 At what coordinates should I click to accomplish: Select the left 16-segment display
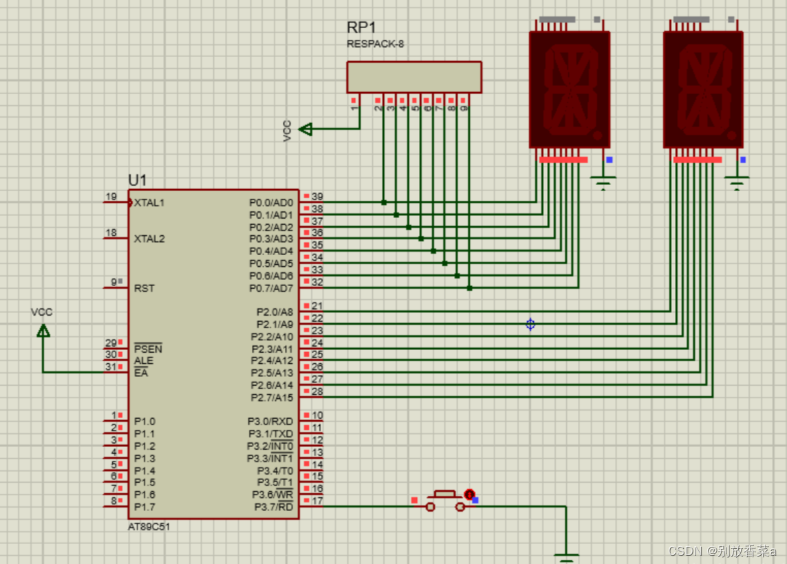click(x=570, y=90)
